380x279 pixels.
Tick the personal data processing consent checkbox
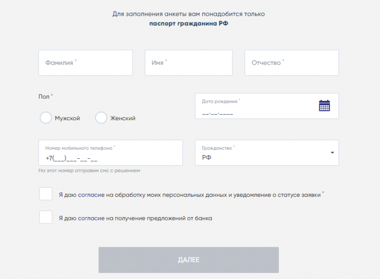(46, 193)
